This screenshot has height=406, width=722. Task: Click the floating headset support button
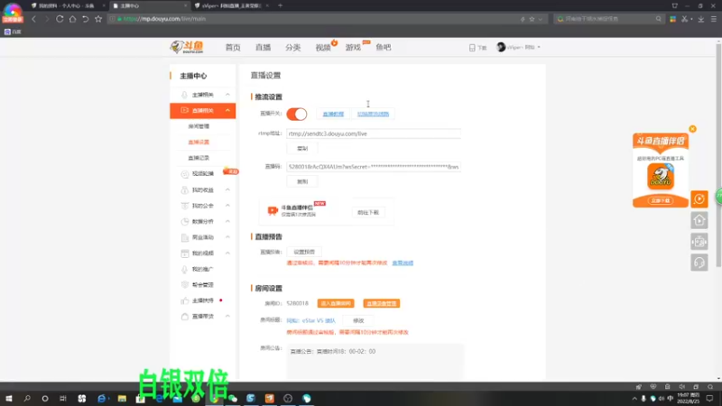(699, 263)
